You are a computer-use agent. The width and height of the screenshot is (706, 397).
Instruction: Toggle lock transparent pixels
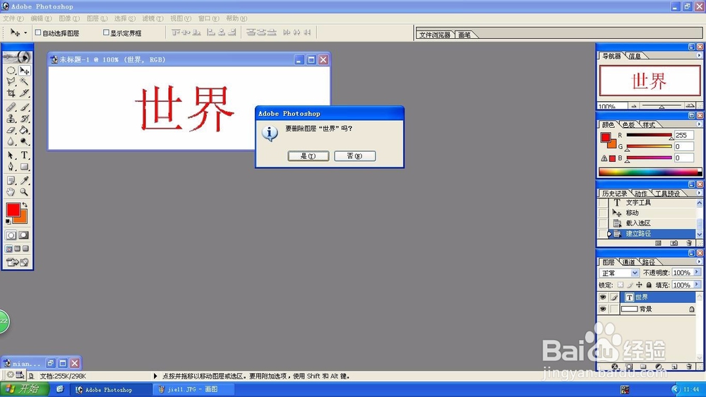pos(621,285)
